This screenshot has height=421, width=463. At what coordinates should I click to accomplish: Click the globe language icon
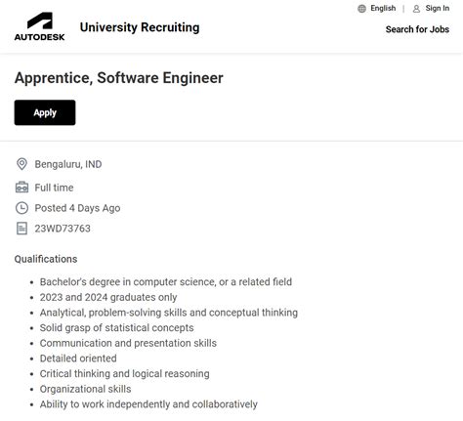[x=361, y=9]
